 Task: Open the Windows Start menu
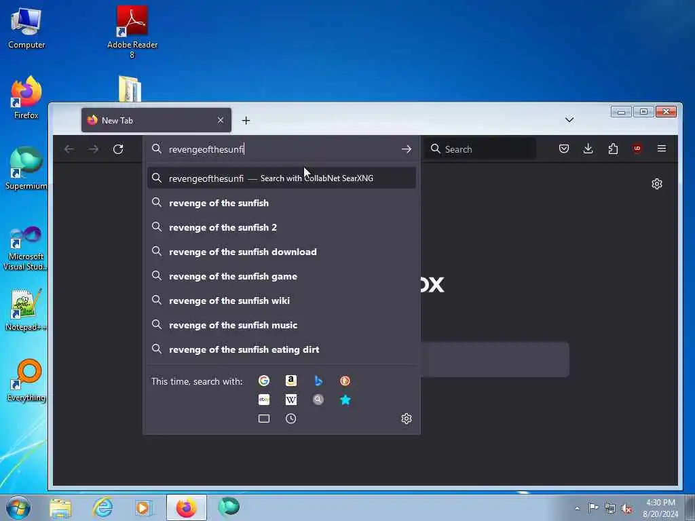coord(18,507)
